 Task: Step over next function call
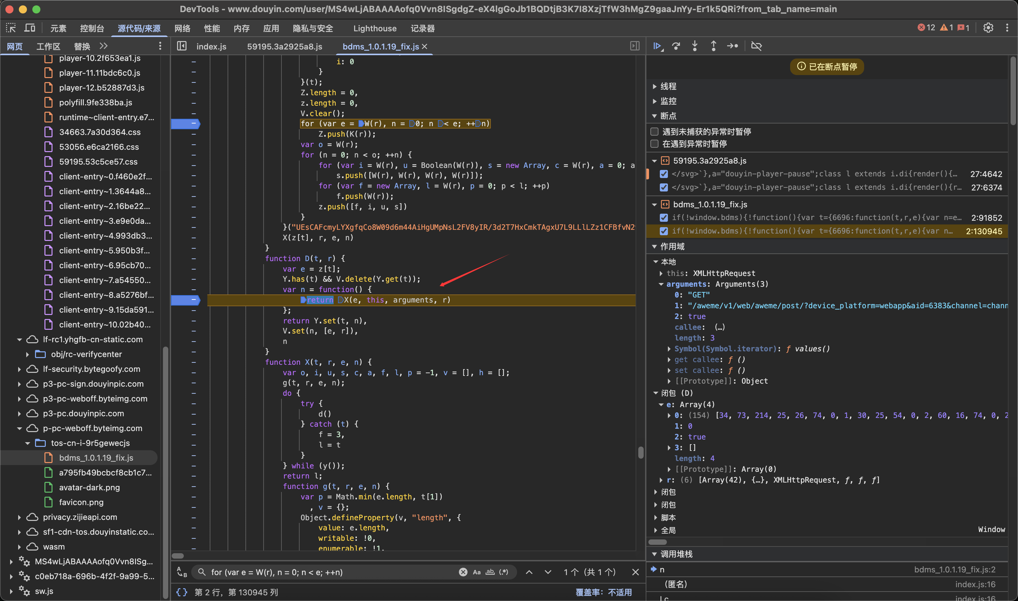click(x=676, y=46)
